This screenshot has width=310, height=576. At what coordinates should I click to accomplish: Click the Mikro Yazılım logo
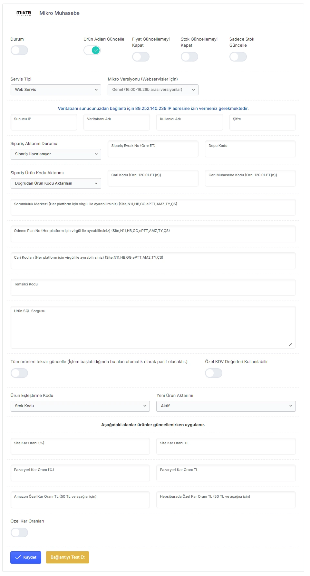click(24, 13)
